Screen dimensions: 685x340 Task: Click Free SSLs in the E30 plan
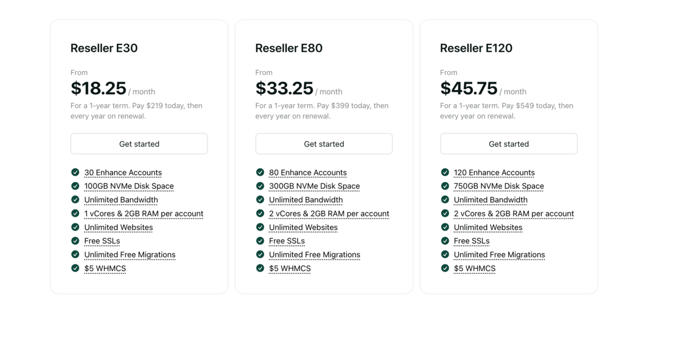[102, 241]
